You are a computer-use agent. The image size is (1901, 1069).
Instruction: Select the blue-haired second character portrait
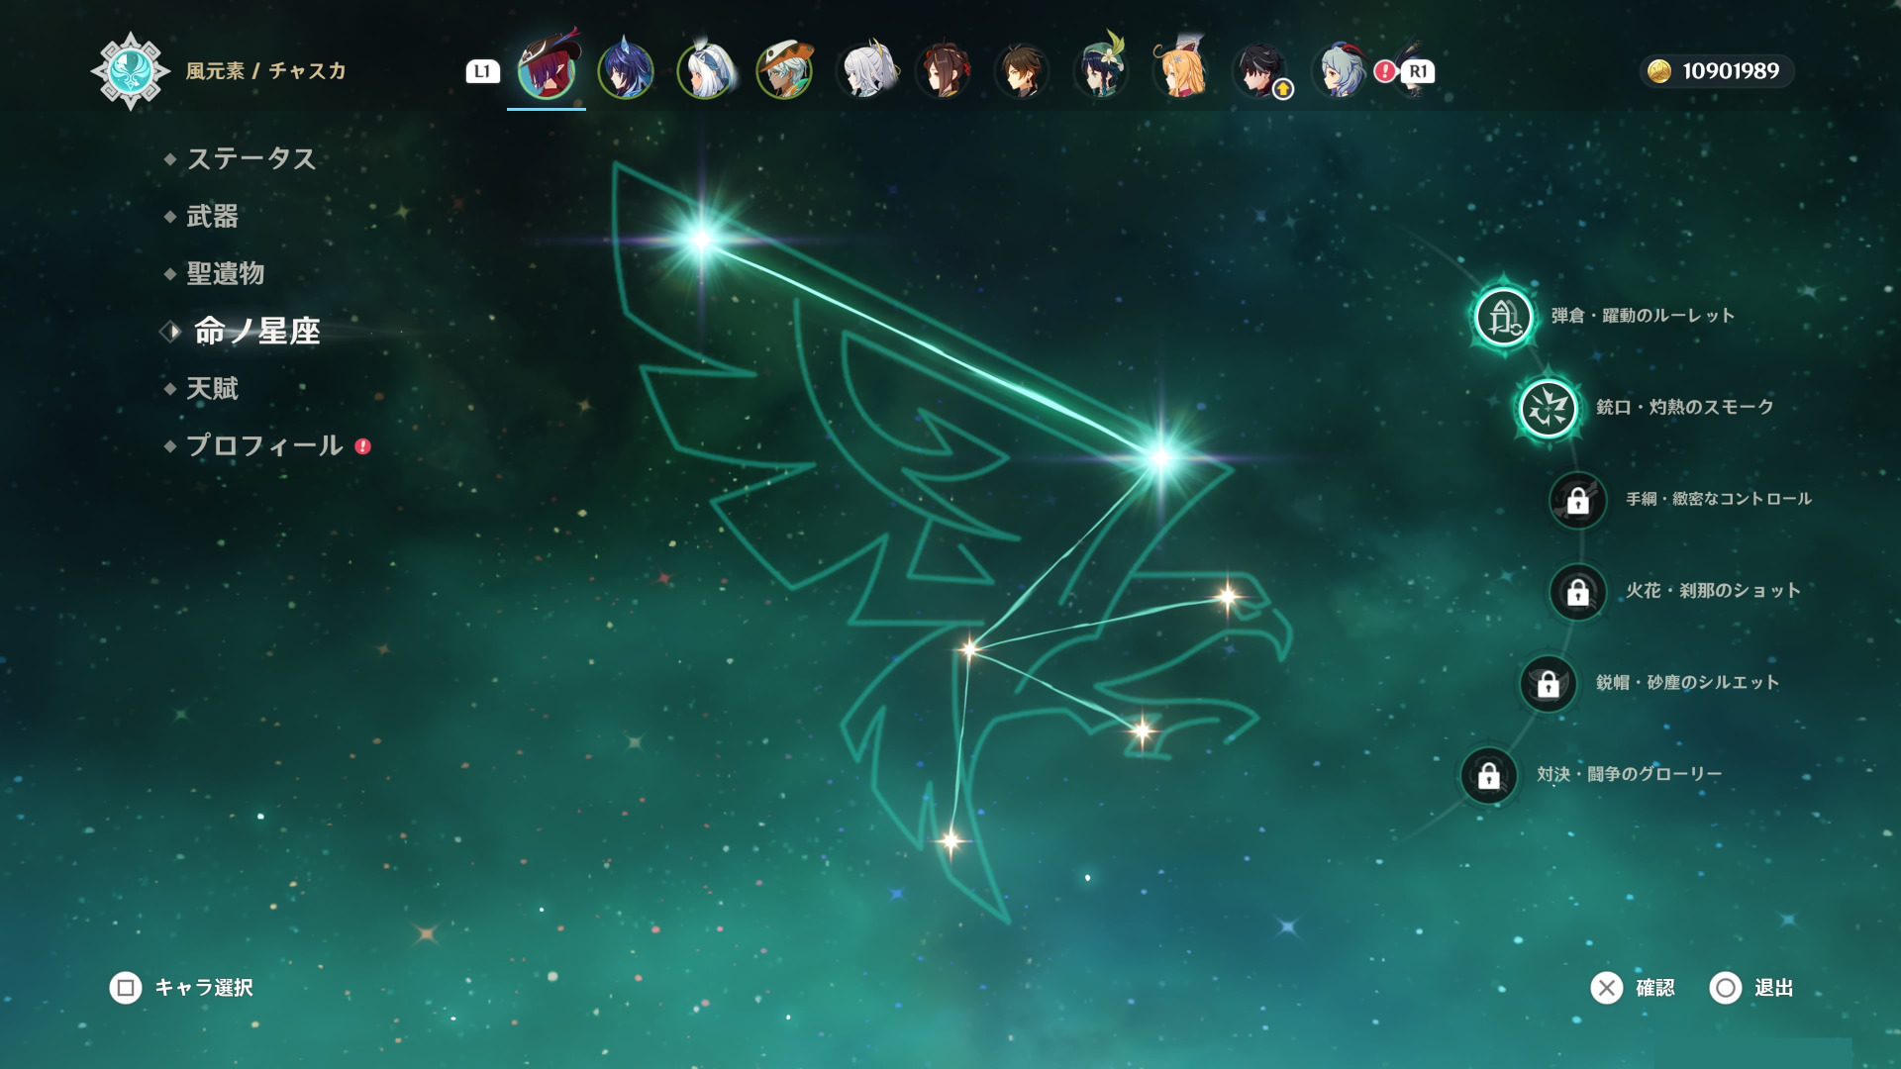tap(626, 71)
